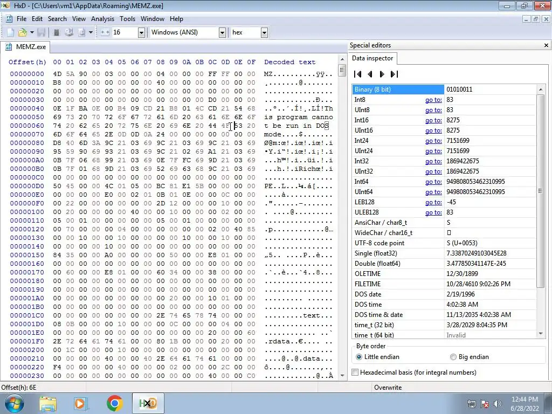Click hex byte 4D at offset 00000000
Image resolution: width=552 pixels, height=414 pixels.
(57, 74)
